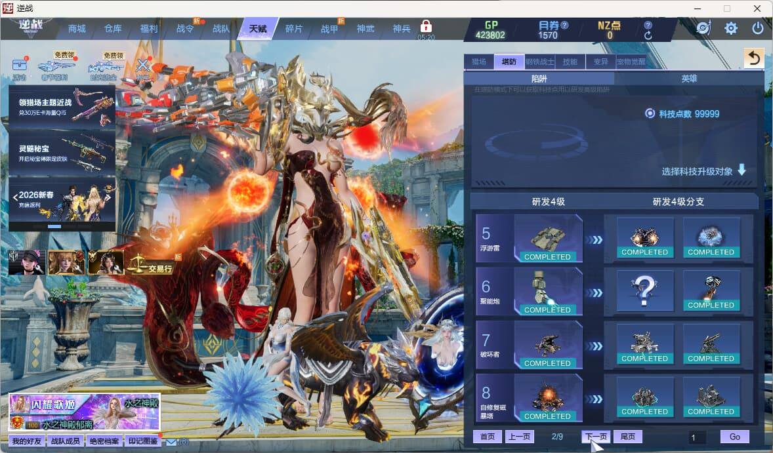Select the 自修复磁暴塔 trap icon in row 8

pyautogui.click(x=548, y=398)
